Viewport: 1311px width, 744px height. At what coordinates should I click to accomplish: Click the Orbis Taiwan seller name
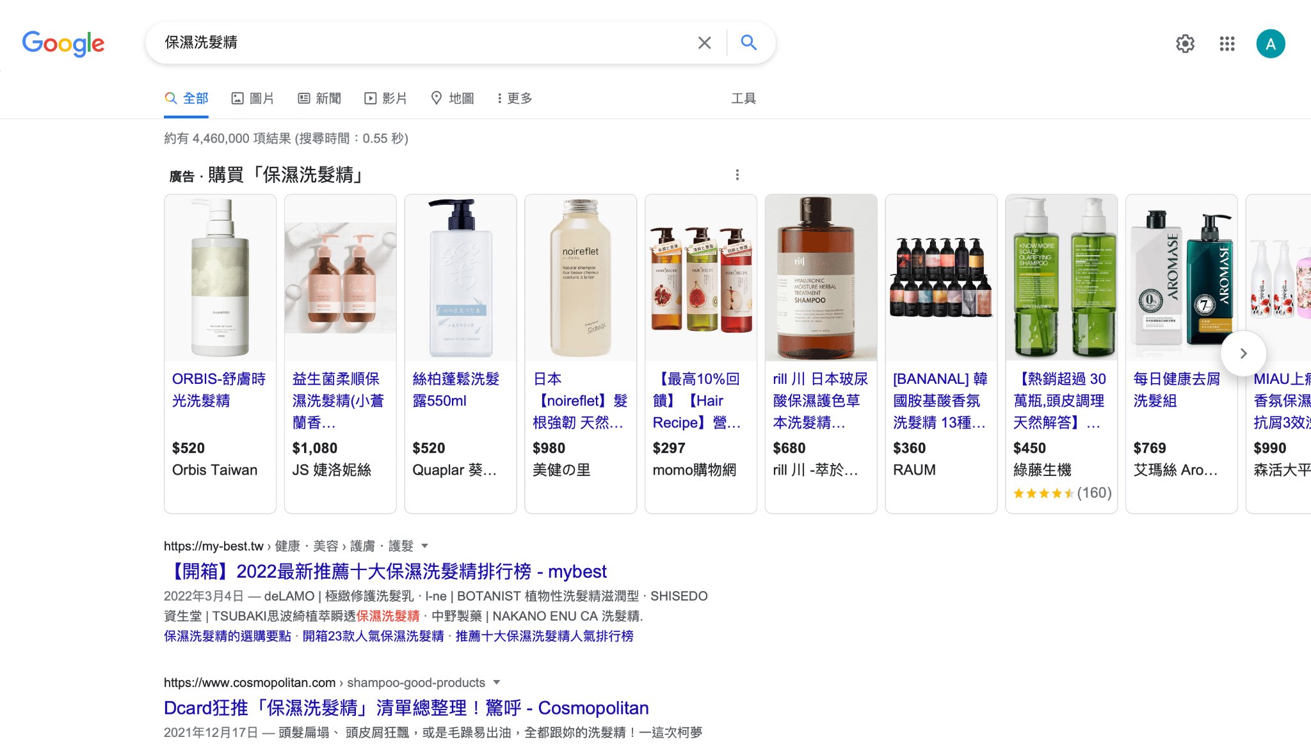[214, 470]
